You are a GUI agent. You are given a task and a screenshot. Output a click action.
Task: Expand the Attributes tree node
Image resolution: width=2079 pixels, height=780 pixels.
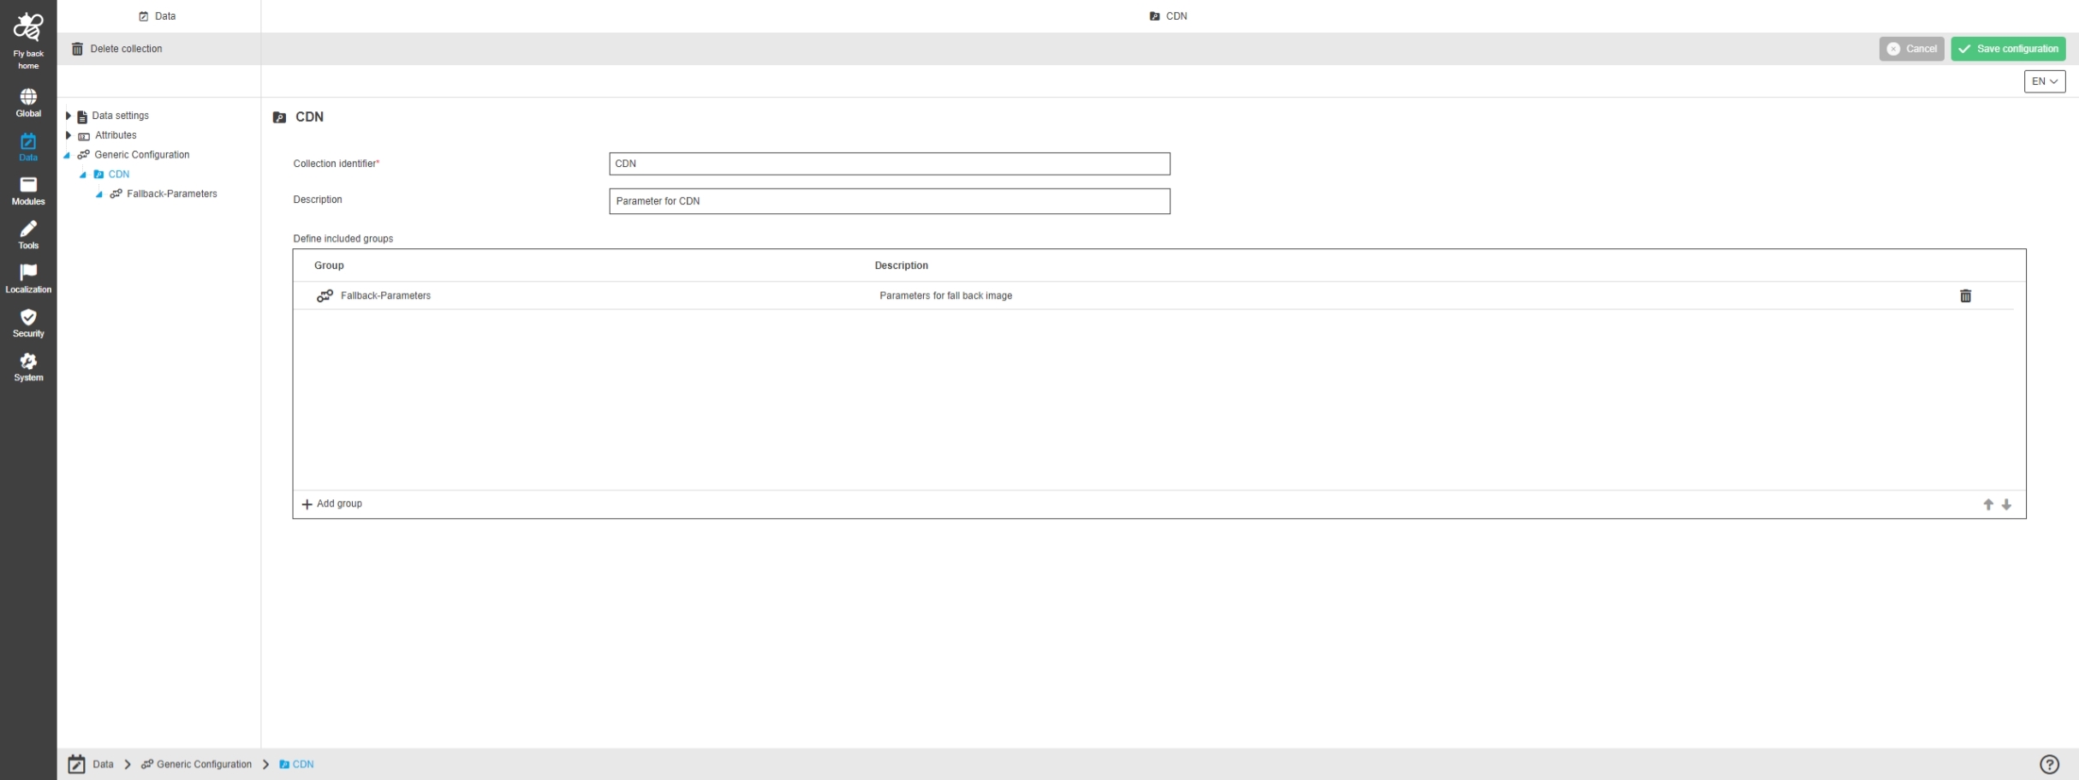(x=69, y=135)
